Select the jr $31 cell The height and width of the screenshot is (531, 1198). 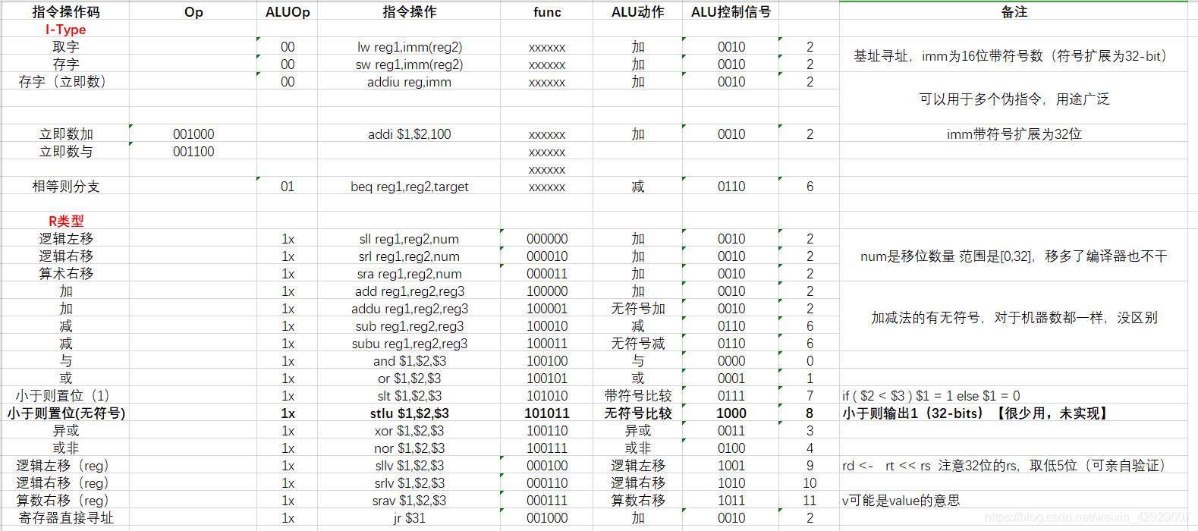coord(409,518)
